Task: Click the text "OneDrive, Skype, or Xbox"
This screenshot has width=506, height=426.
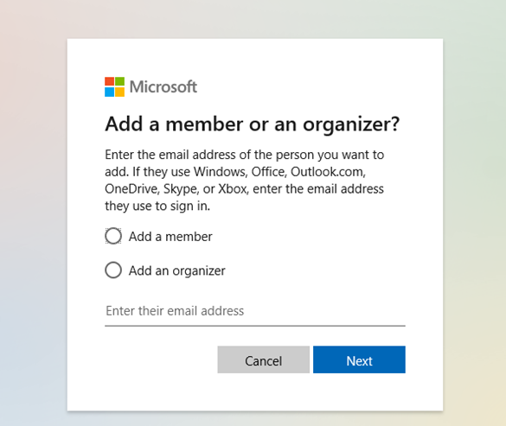Action: point(176,189)
